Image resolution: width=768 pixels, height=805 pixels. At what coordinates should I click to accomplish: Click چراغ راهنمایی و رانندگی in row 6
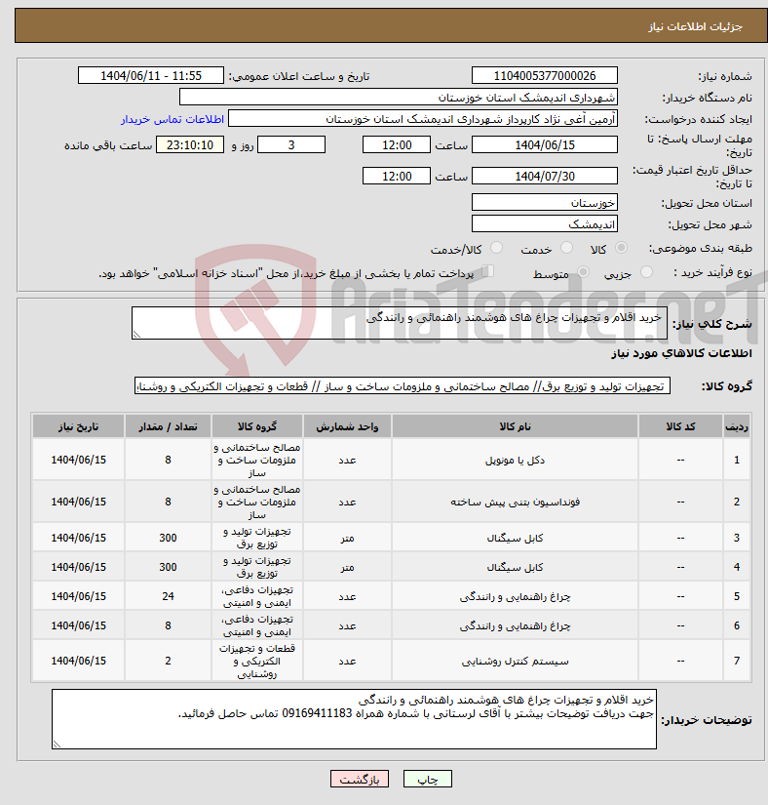tap(515, 625)
